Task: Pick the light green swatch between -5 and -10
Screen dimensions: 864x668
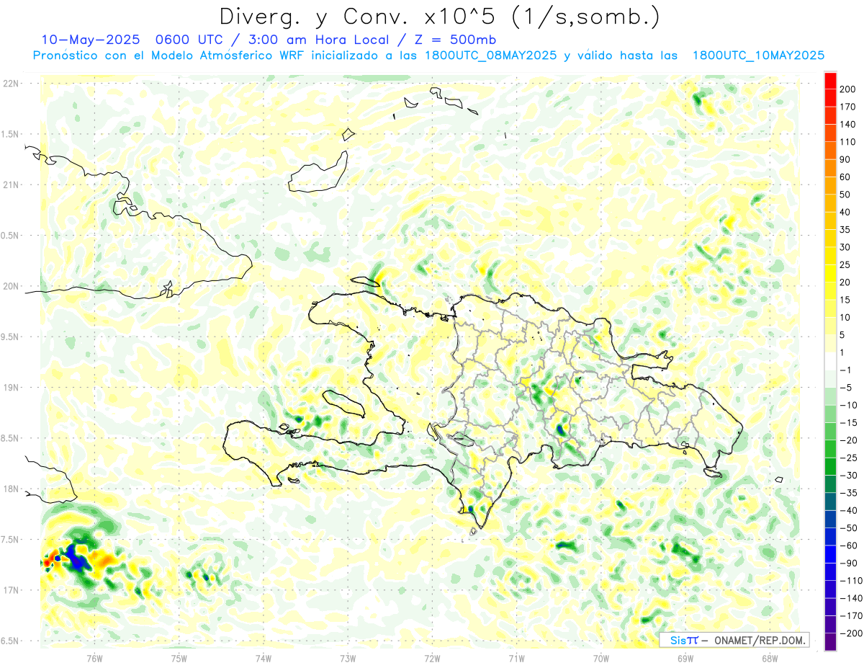Action: [830, 396]
